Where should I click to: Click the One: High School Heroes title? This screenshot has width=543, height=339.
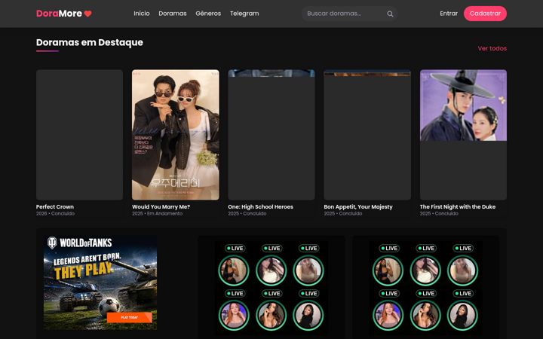[x=260, y=207]
